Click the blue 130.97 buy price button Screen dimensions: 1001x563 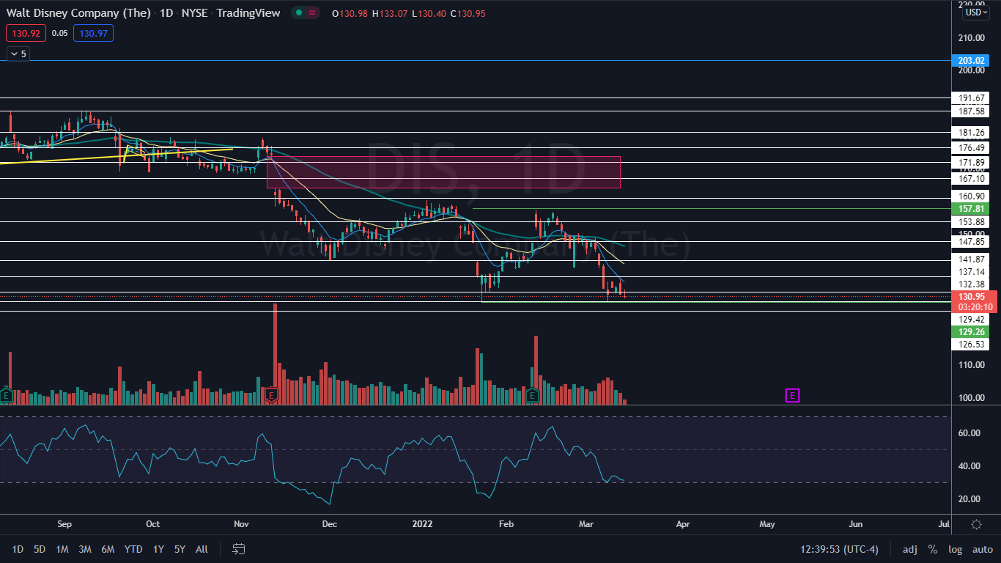point(93,33)
